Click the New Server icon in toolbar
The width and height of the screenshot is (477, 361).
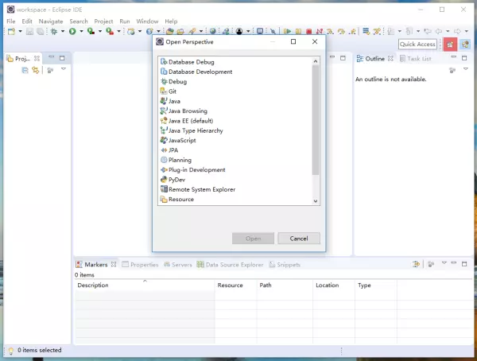pos(131,31)
